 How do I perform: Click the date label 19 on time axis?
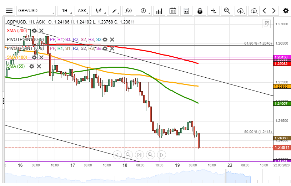(177, 165)
